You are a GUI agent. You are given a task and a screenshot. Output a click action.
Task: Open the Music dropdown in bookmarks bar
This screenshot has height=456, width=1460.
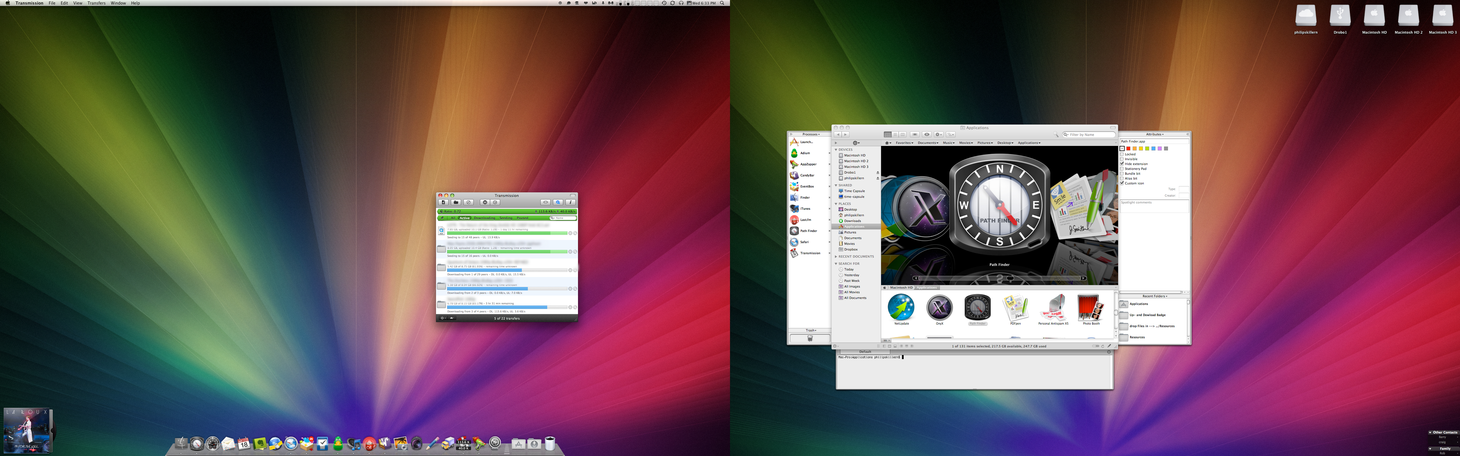pyautogui.click(x=949, y=143)
